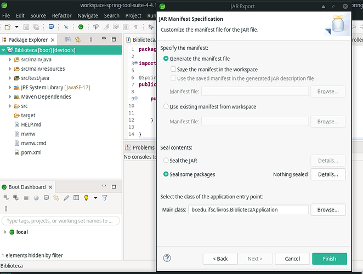Open the Navigate menu
The image size is (363, 274).
(88, 16)
